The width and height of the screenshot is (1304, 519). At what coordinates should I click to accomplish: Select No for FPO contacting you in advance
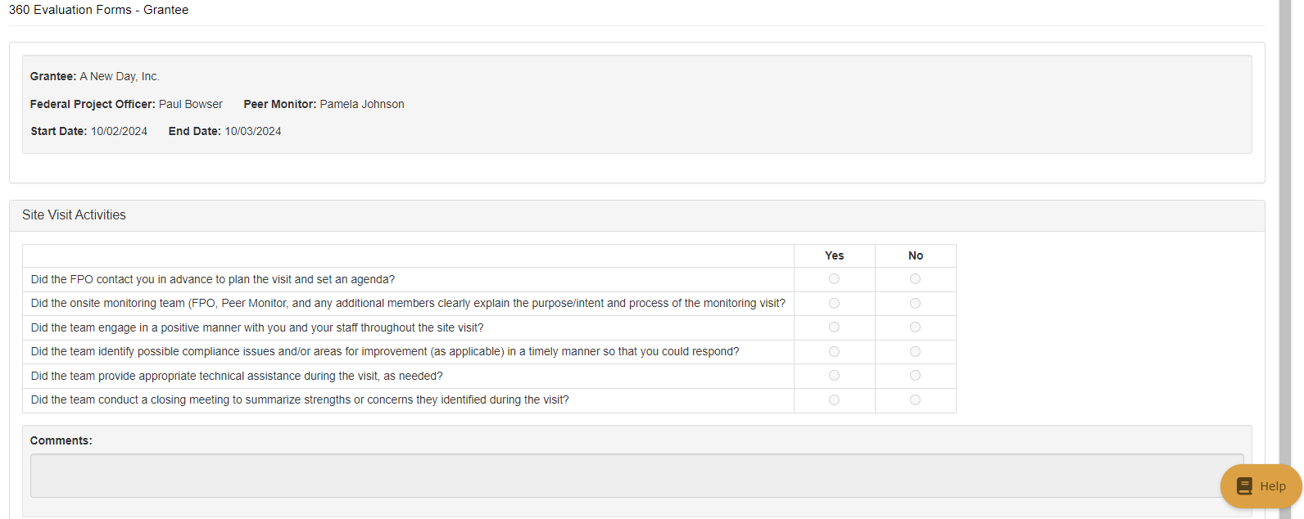point(915,279)
